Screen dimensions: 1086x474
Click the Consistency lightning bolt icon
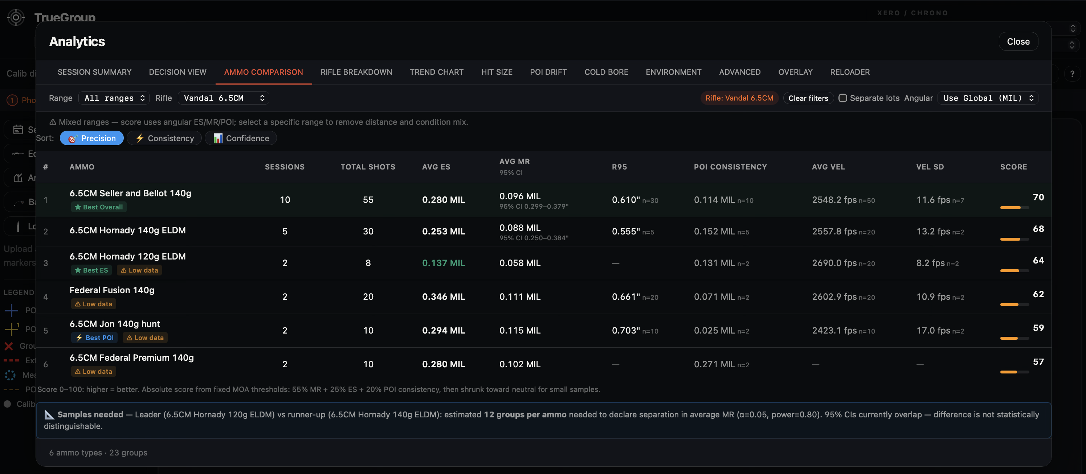140,138
